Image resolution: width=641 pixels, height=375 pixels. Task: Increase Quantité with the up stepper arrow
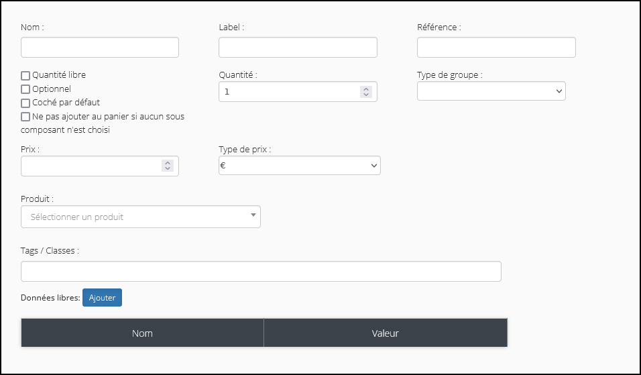coord(366,89)
